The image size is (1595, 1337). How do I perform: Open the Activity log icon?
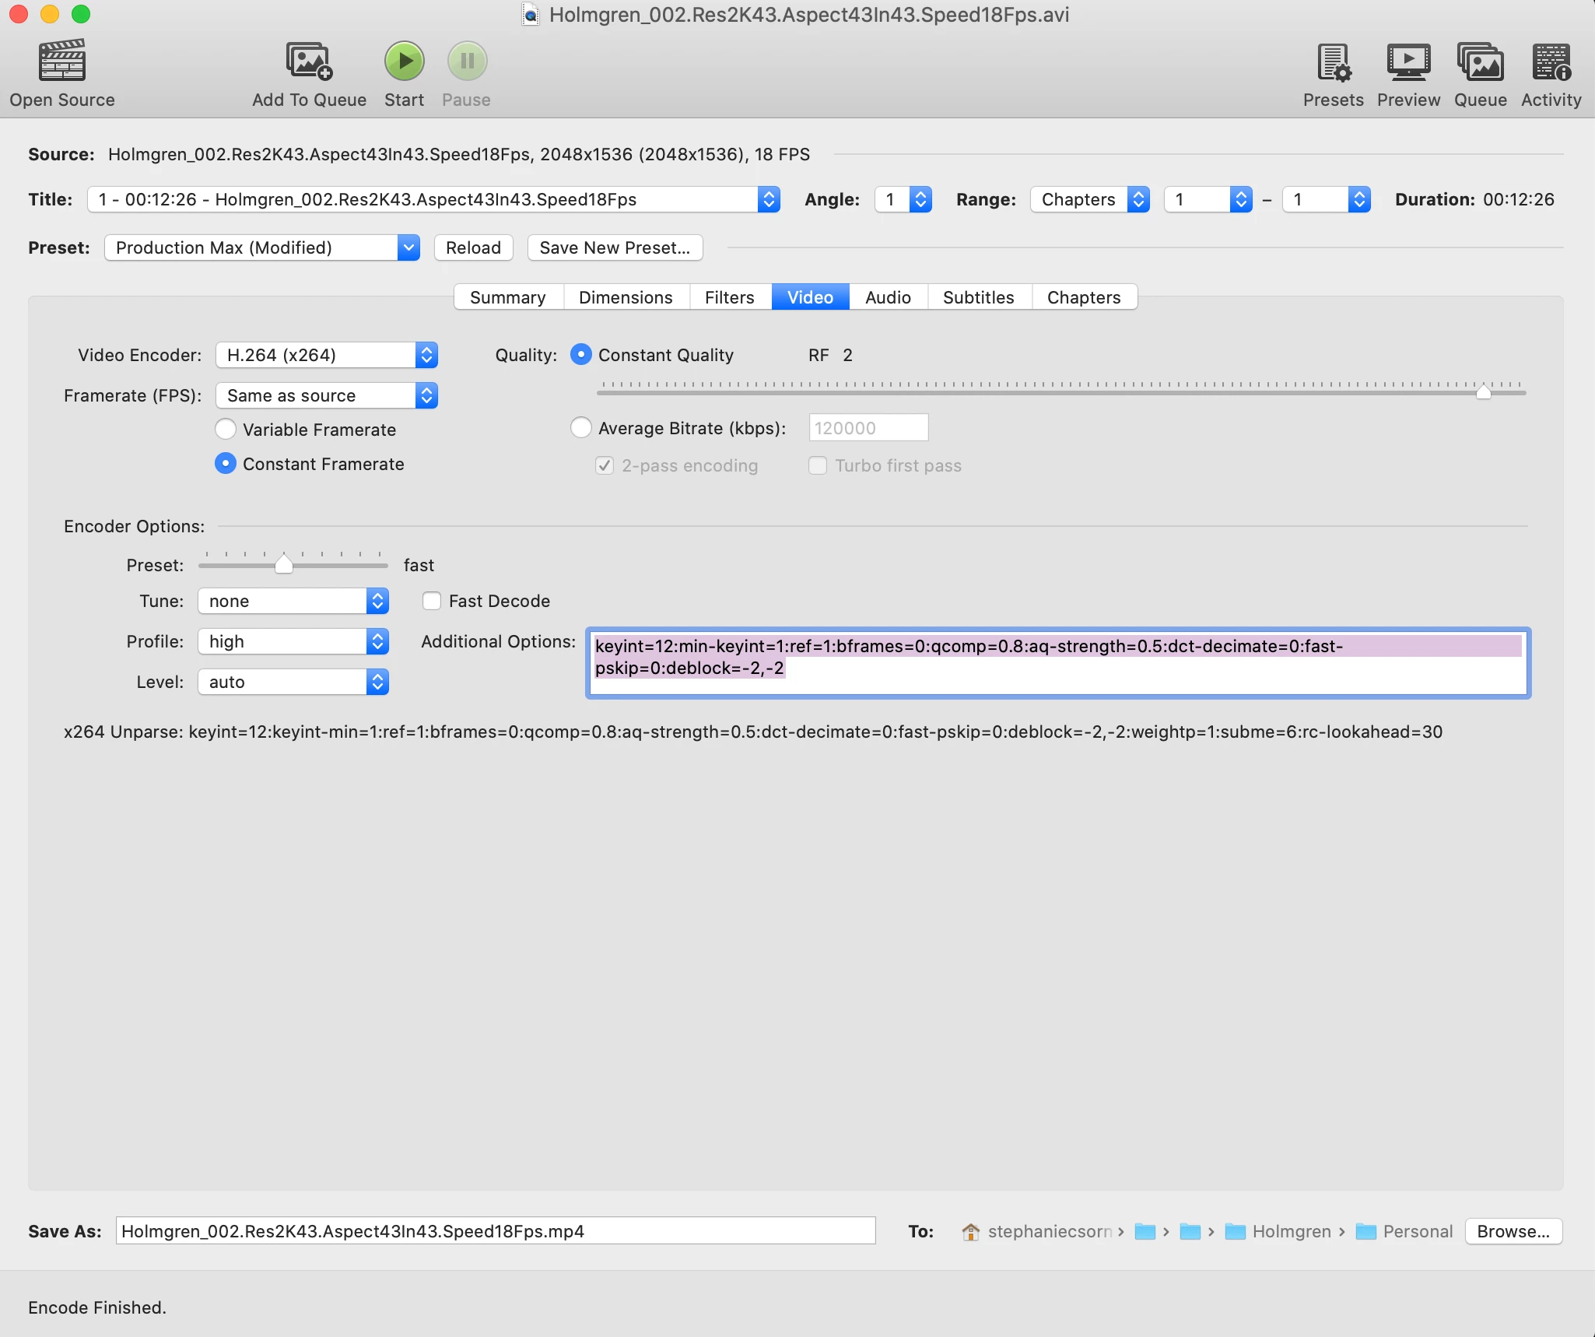[x=1551, y=61]
